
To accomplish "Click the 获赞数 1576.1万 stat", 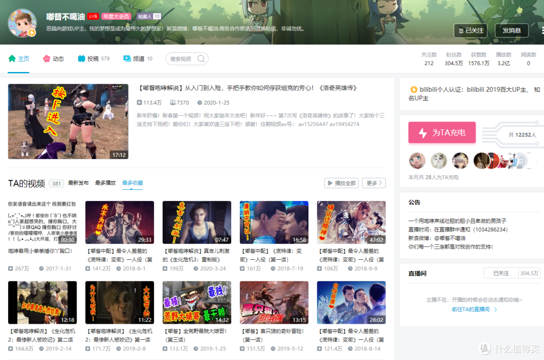I will pyautogui.click(x=479, y=59).
